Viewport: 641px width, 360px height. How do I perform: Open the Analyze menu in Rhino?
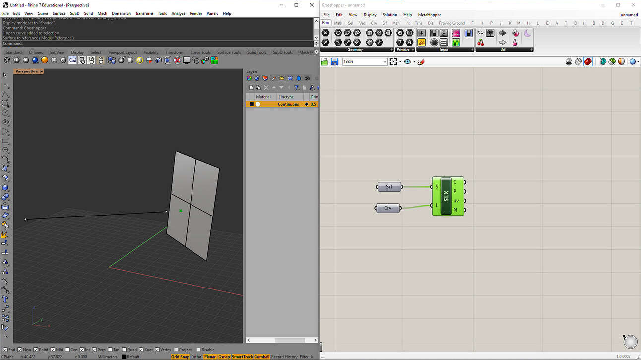pos(178,13)
